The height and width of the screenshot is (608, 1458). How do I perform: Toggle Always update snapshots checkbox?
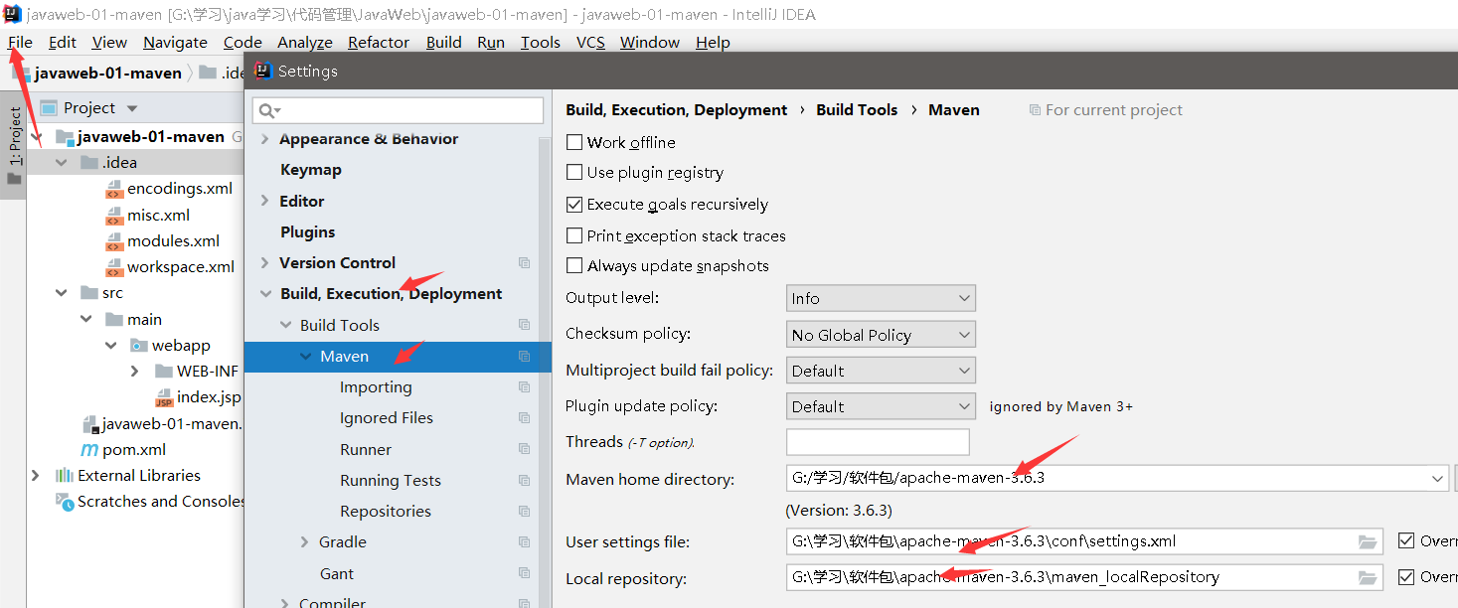pyautogui.click(x=574, y=265)
